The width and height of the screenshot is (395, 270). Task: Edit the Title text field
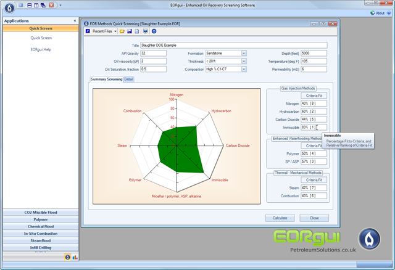[234, 45]
